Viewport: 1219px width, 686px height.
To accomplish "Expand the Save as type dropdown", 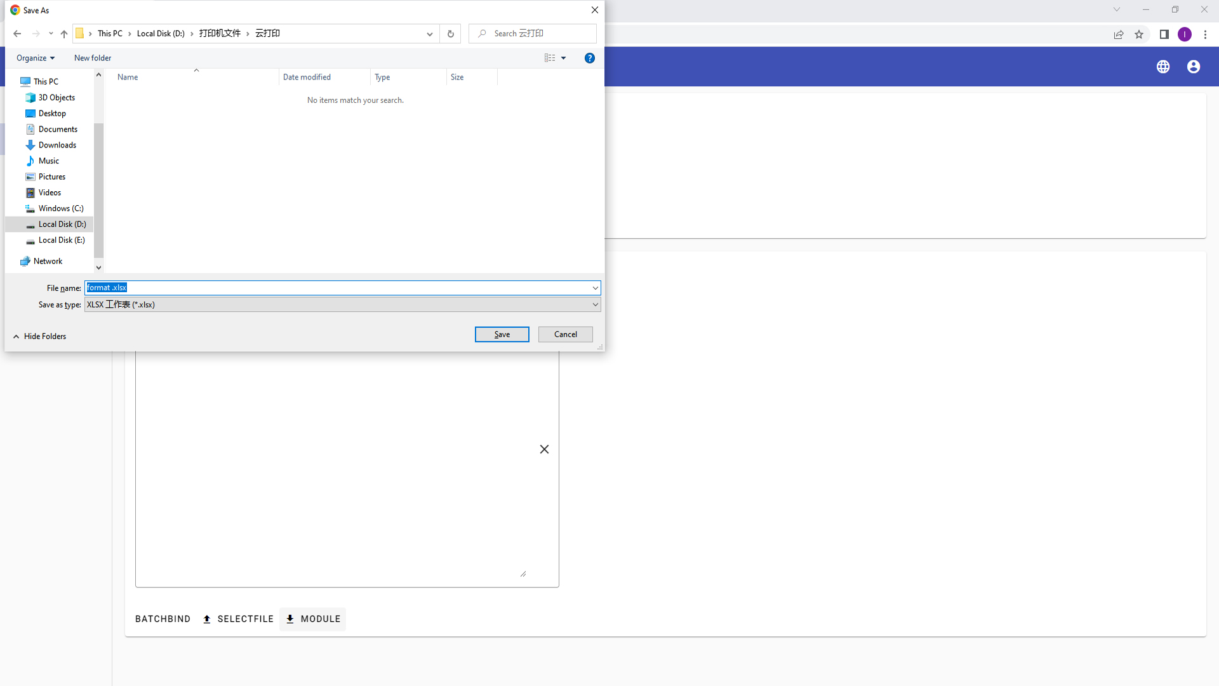I will tap(595, 304).
